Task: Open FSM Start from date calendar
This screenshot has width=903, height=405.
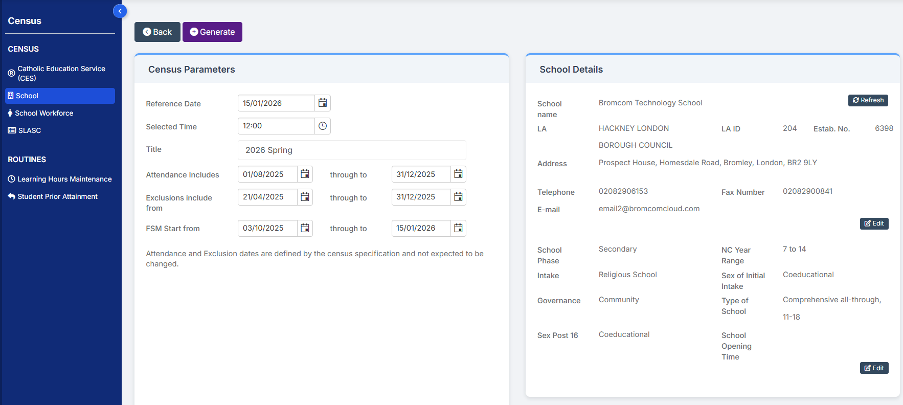Action: coord(305,228)
